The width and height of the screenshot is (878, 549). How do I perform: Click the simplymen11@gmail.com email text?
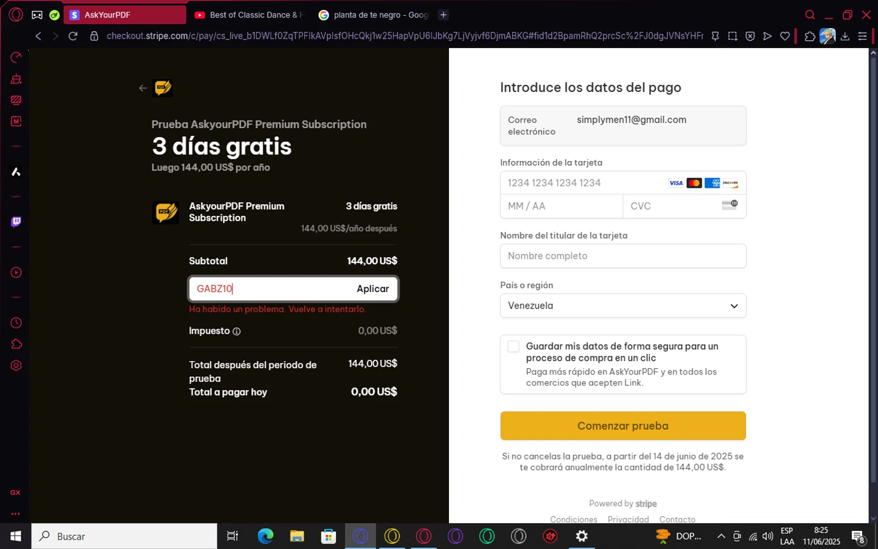tap(632, 120)
